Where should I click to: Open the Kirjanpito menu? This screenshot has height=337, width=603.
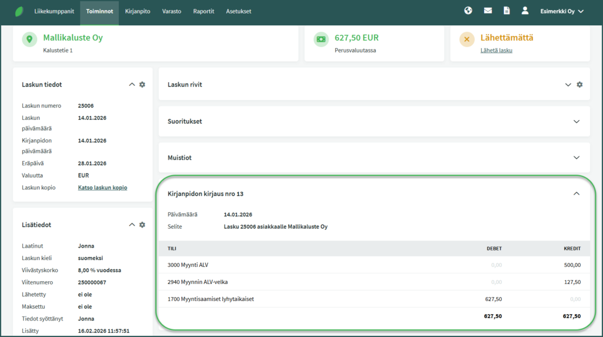pos(138,11)
